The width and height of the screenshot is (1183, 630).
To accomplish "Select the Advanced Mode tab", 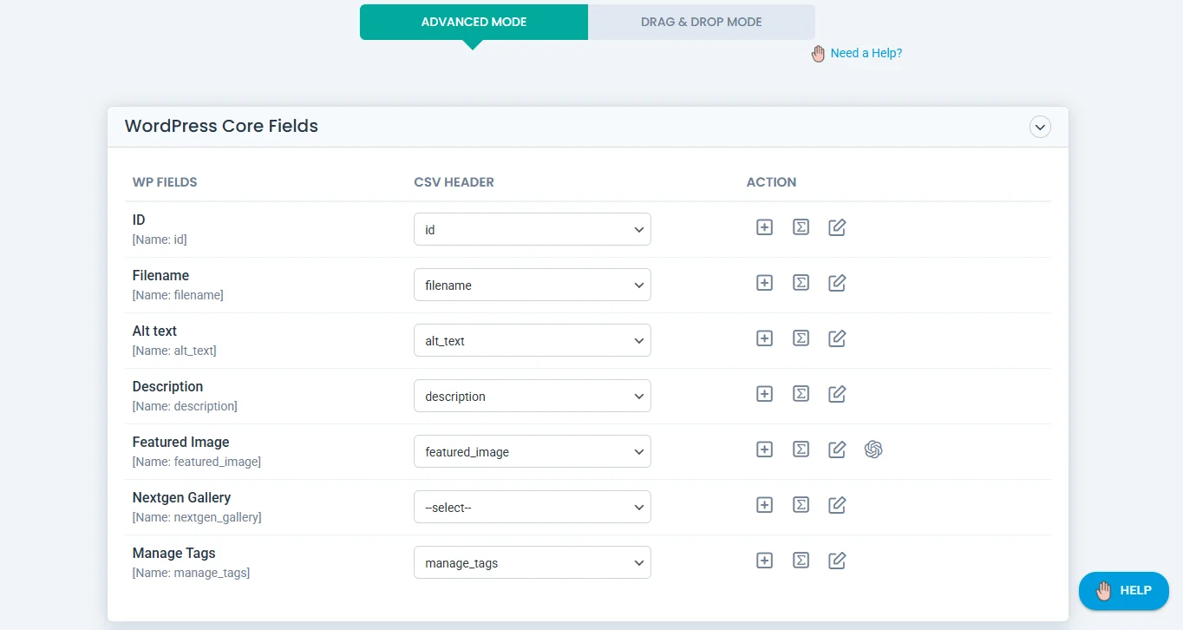I will click(474, 23).
